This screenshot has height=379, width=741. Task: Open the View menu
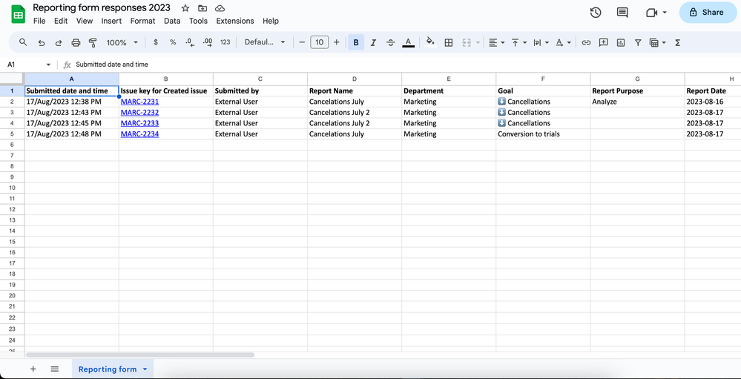[85, 21]
